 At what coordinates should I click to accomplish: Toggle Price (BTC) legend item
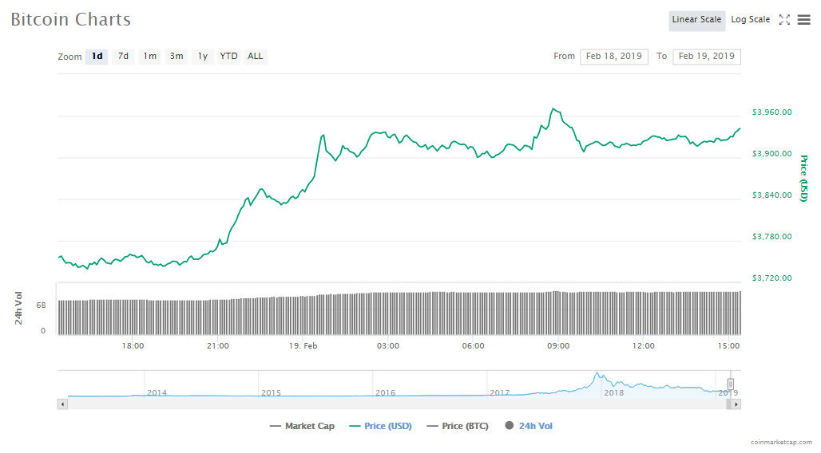(x=458, y=426)
